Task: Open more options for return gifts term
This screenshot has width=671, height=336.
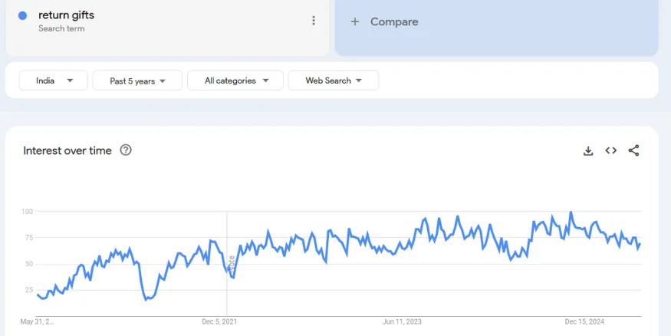Action: coord(314,21)
